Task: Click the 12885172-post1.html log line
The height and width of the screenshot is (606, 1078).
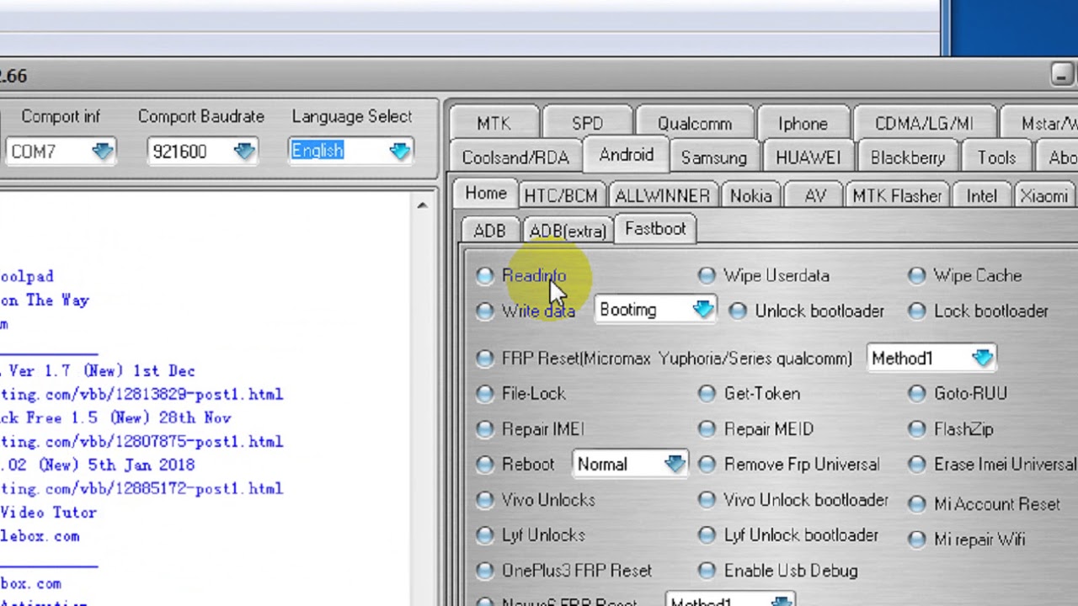Action: pos(141,488)
